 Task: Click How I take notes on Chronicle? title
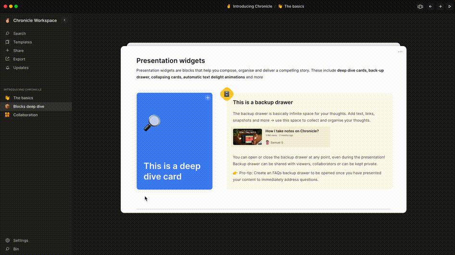pyautogui.click(x=292, y=131)
